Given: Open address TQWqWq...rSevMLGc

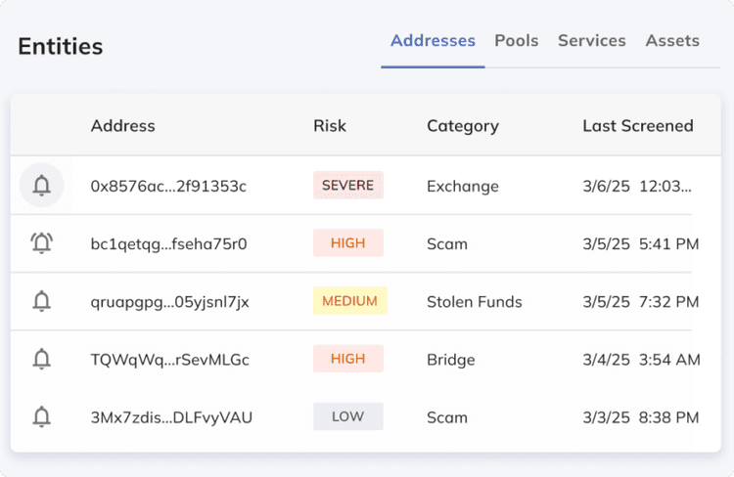Looking at the screenshot, I should coord(169,360).
